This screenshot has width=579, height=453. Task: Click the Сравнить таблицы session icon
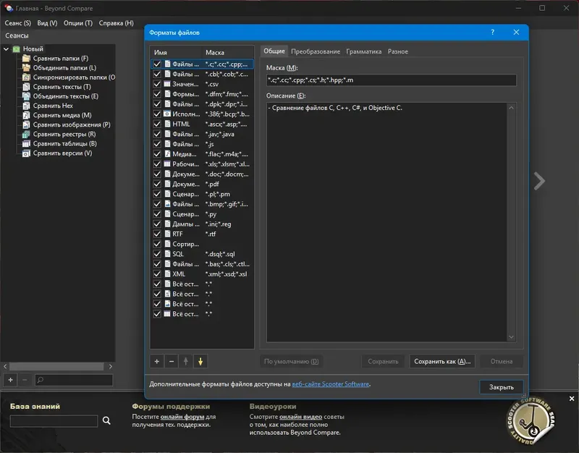(x=26, y=143)
